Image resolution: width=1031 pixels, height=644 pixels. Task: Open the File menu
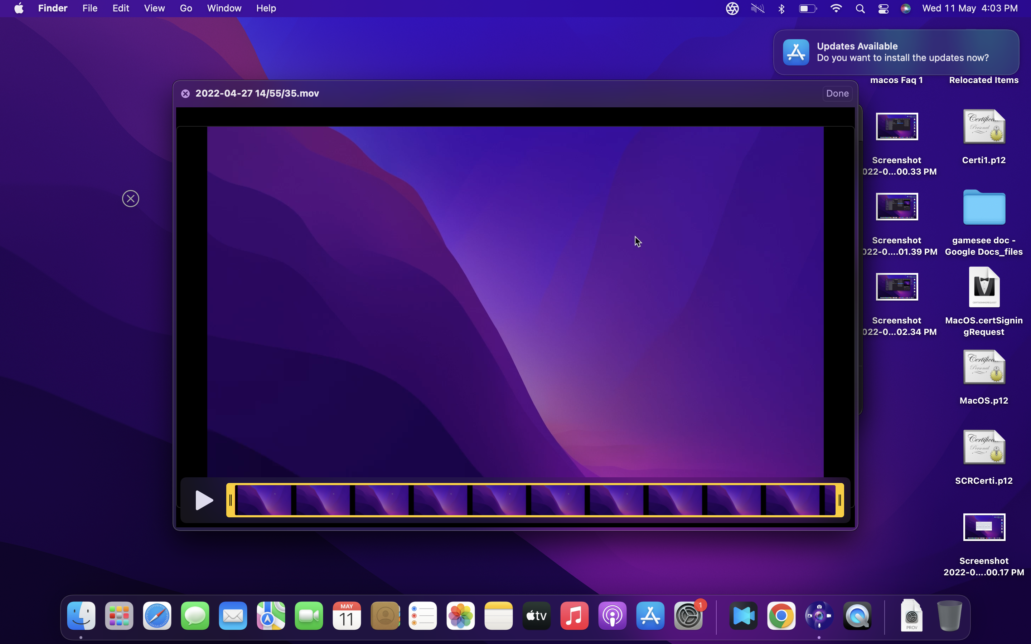(90, 8)
